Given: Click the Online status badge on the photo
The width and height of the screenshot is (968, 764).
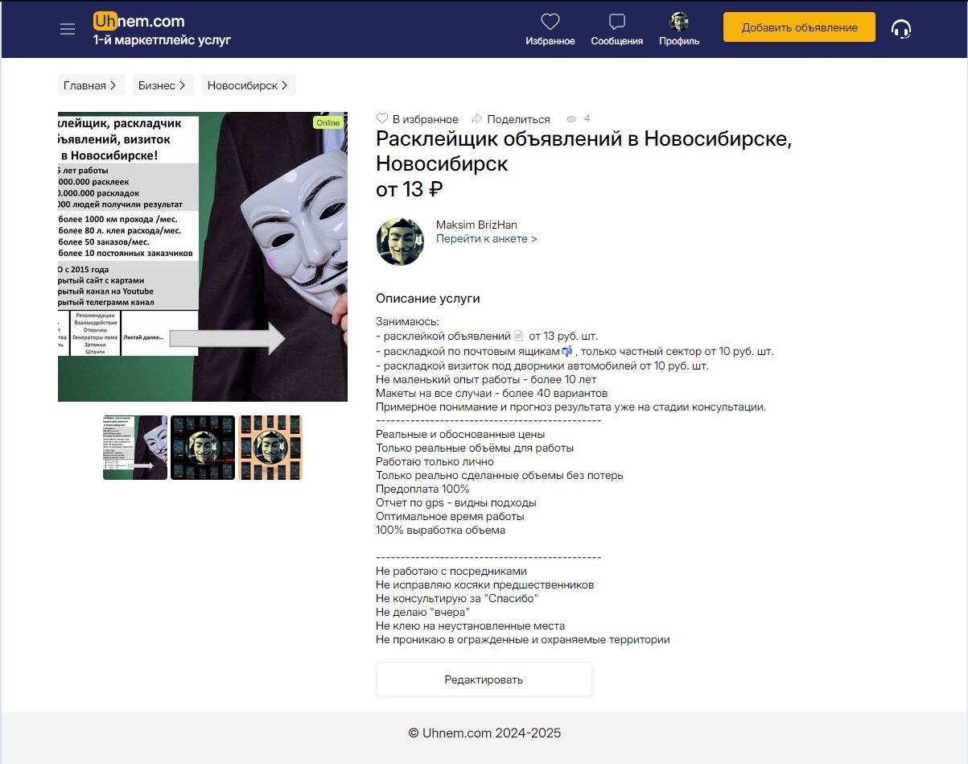Looking at the screenshot, I should tap(327, 122).
